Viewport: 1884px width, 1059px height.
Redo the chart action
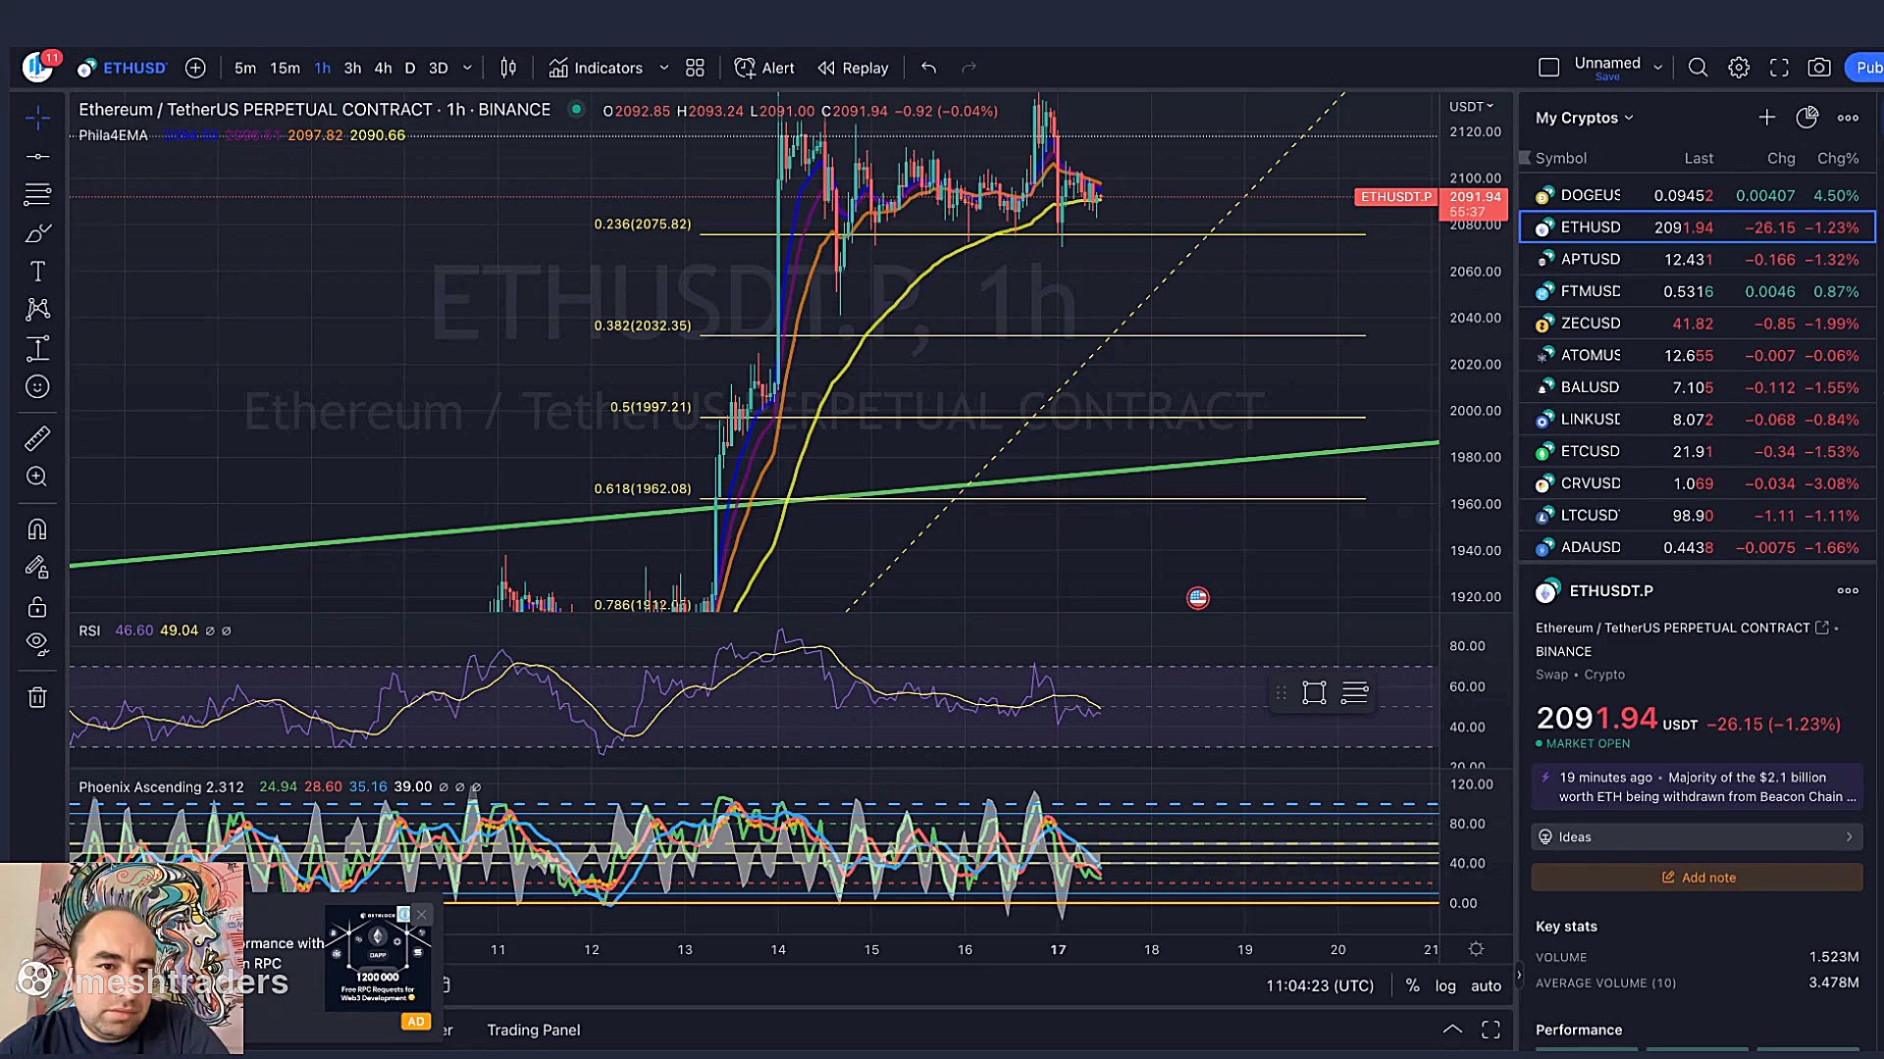tap(968, 68)
